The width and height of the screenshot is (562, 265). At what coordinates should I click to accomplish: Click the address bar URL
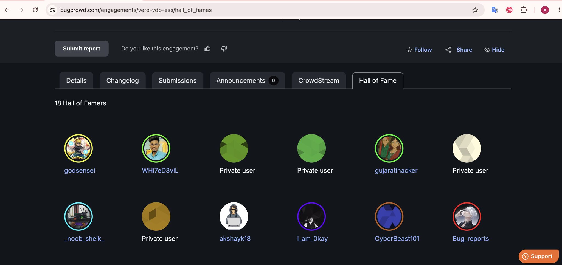coord(136,10)
